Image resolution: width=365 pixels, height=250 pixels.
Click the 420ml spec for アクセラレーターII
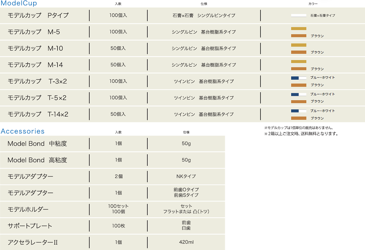186,242
